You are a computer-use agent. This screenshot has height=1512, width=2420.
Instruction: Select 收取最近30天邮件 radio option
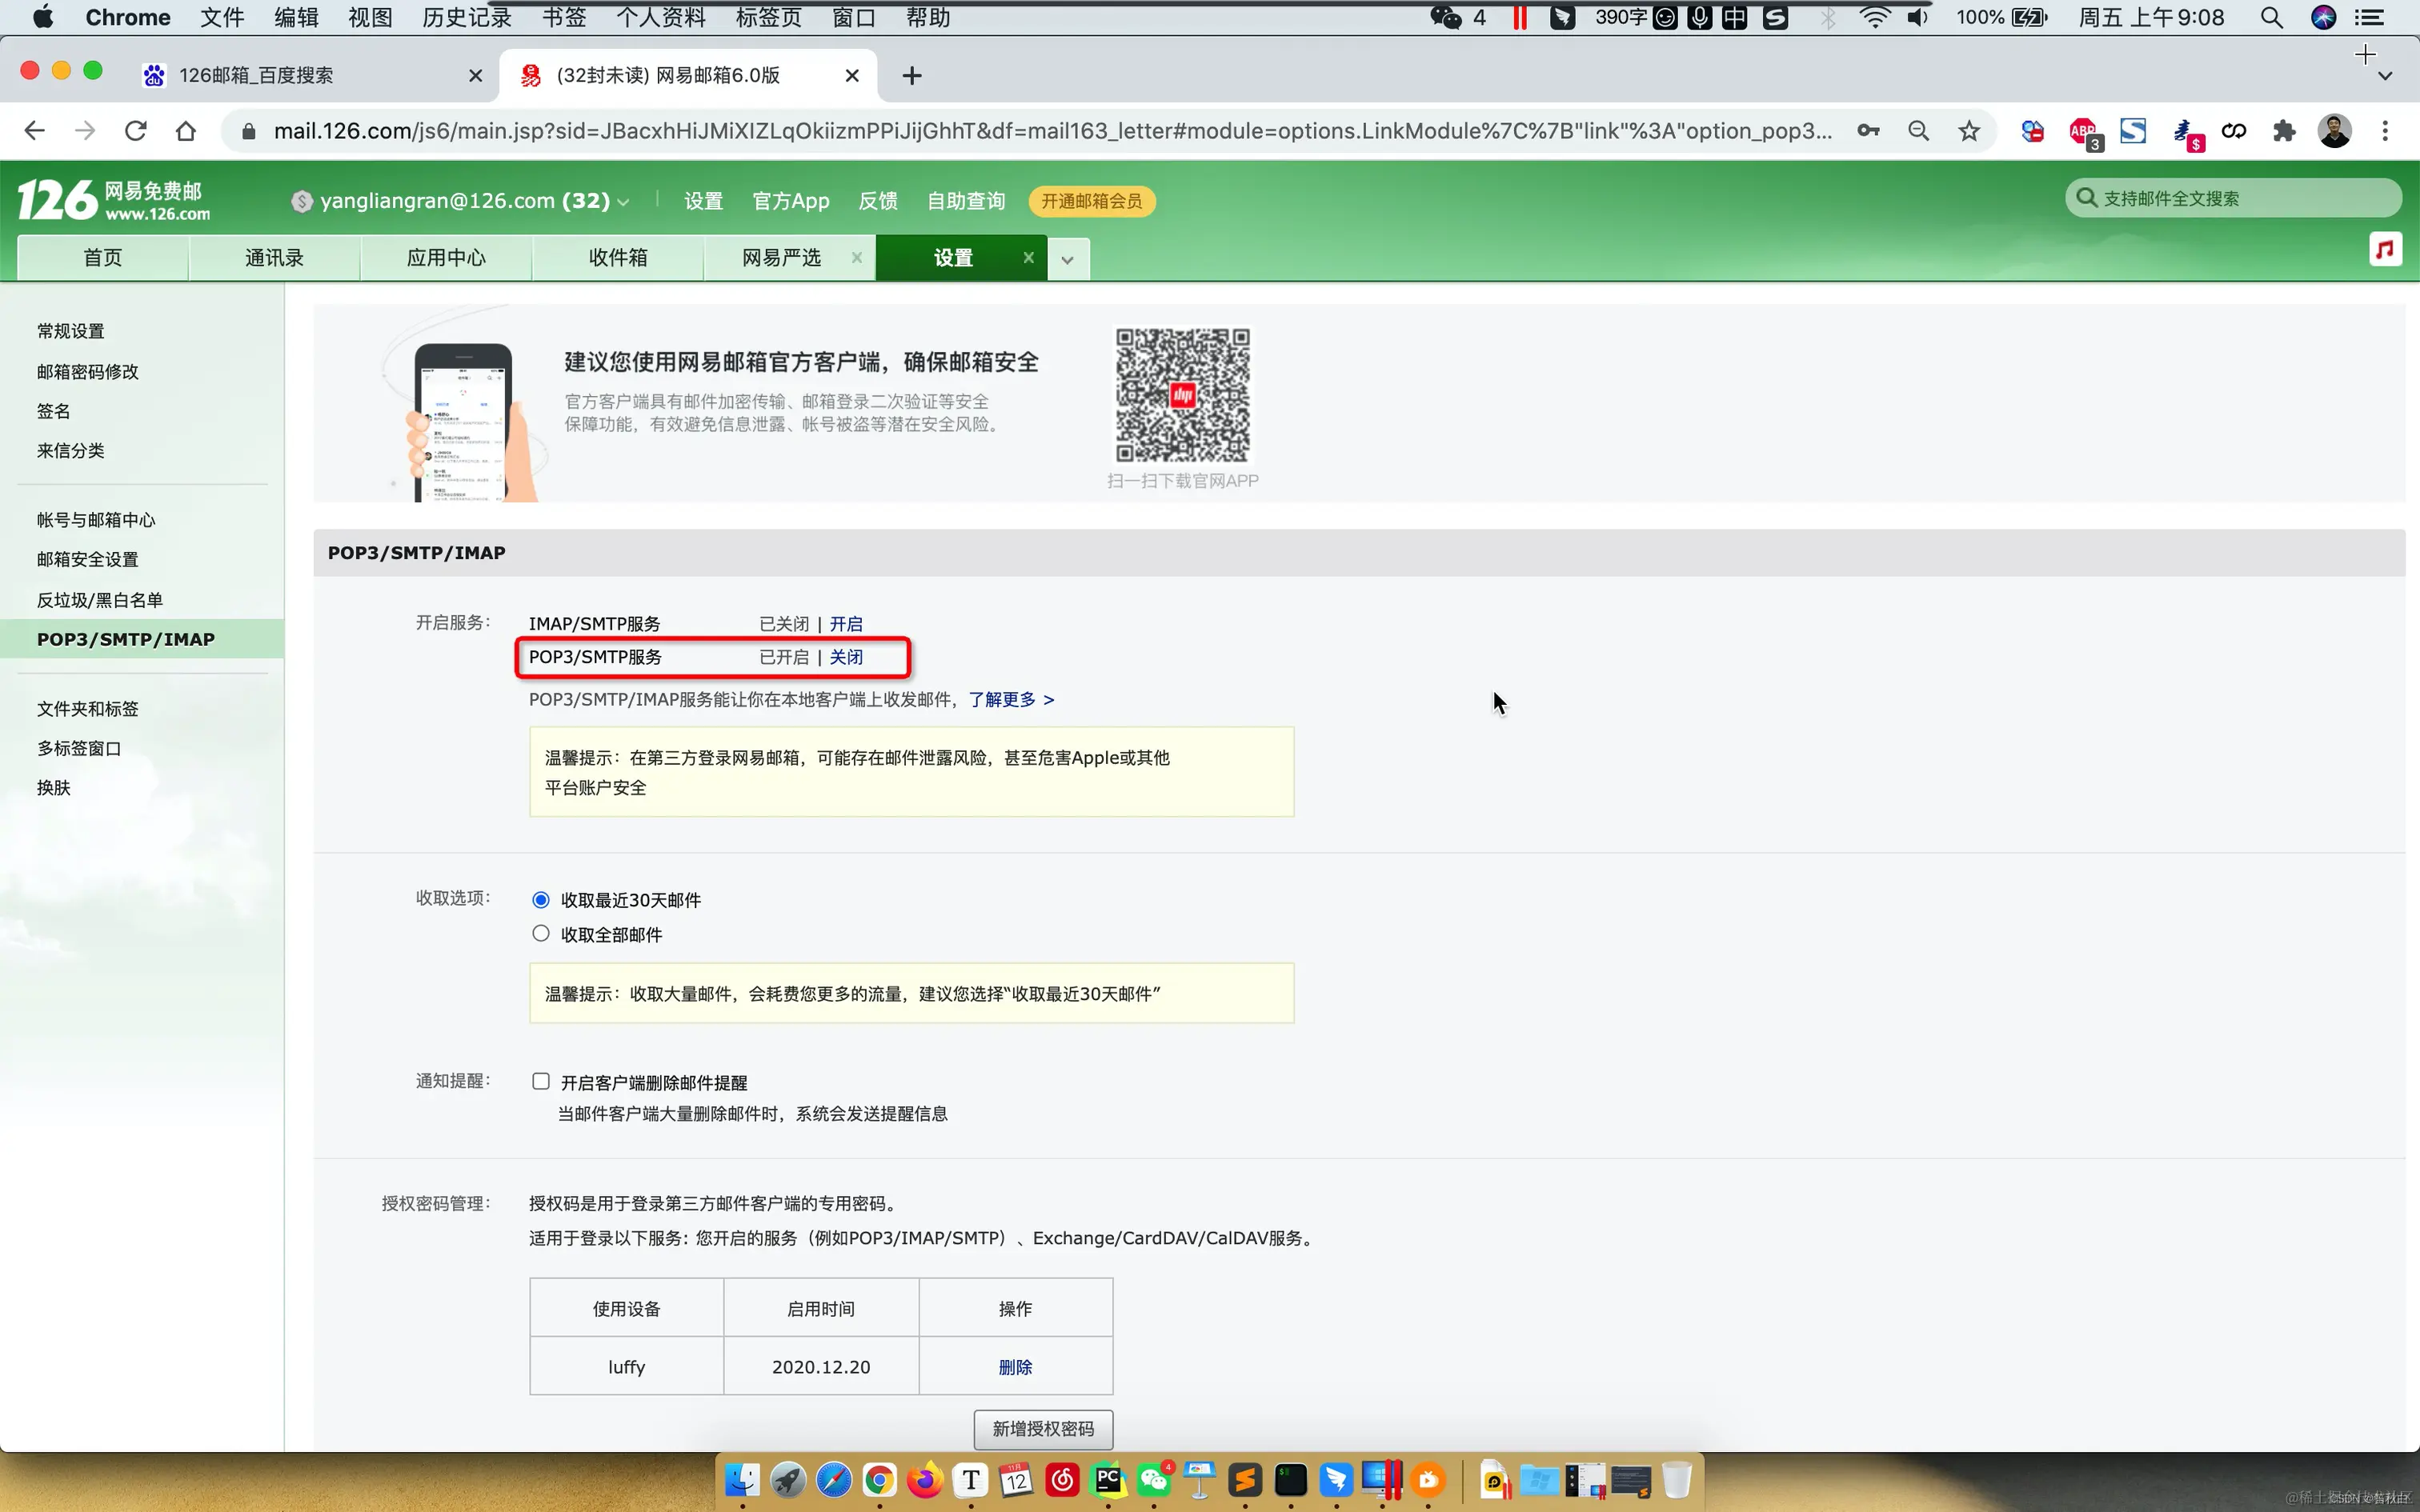coord(541,900)
